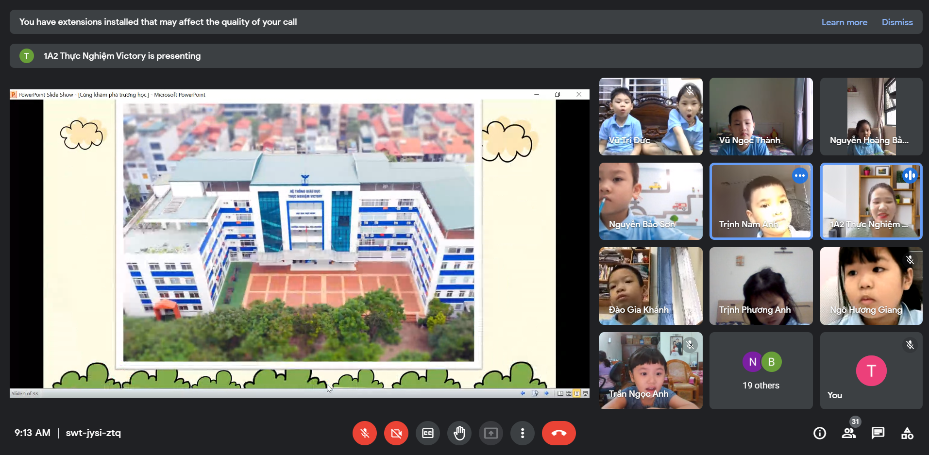Go to next slide arrow in PowerPoint
Screen dimensions: 929x455
click(547, 393)
